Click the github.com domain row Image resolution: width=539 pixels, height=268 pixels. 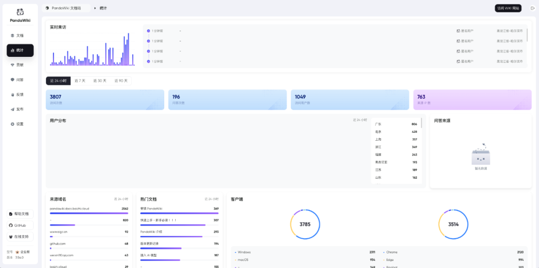[89, 246]
